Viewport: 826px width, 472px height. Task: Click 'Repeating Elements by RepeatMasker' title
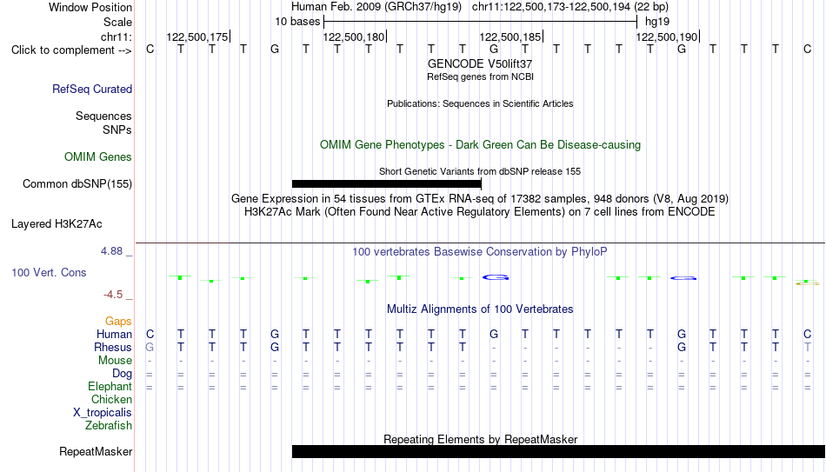480,439
